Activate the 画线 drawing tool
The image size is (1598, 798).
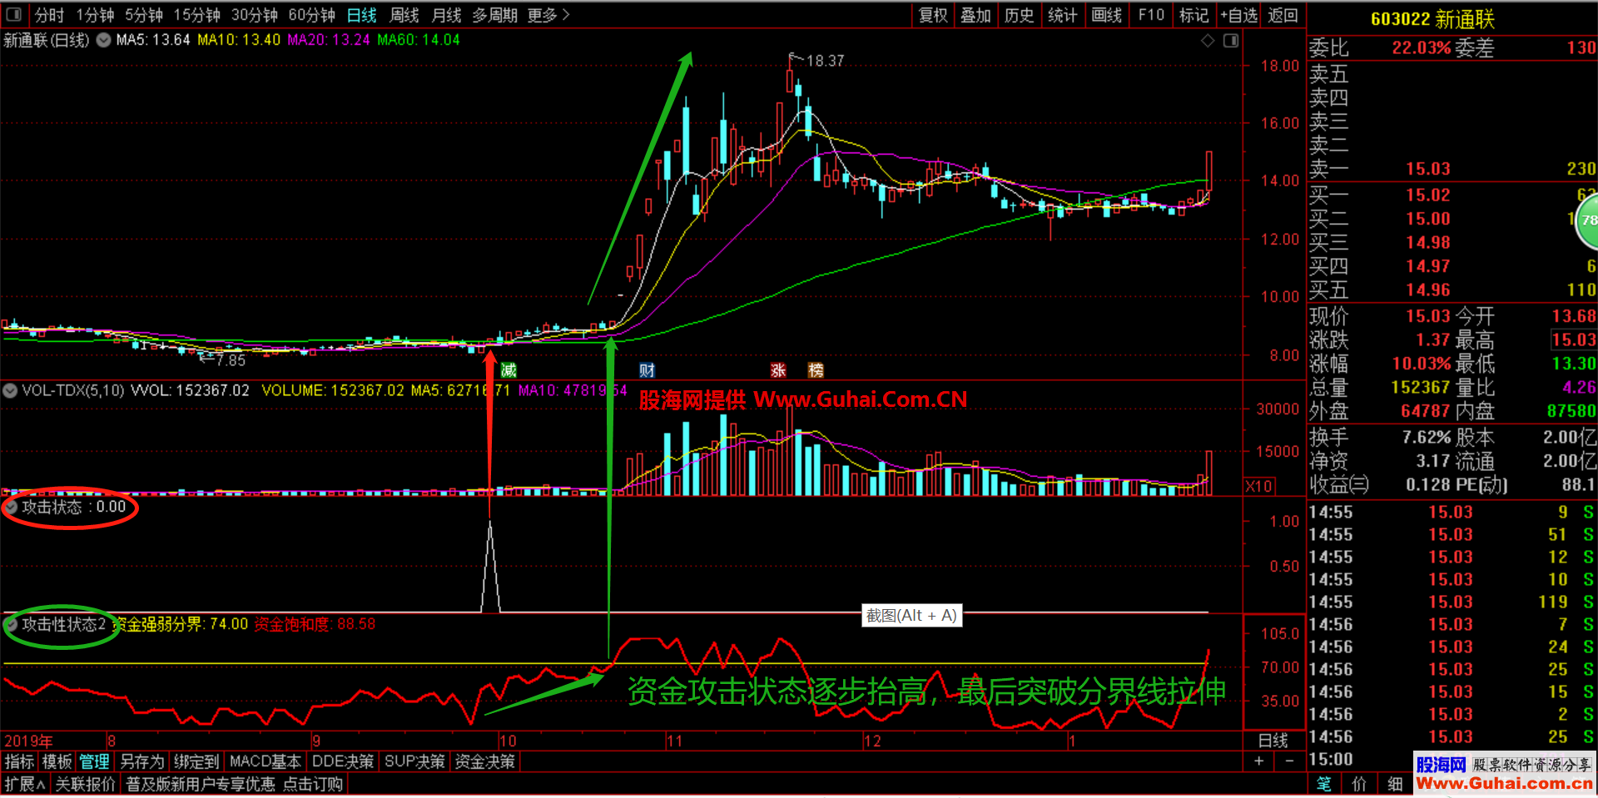[1106, 15]
